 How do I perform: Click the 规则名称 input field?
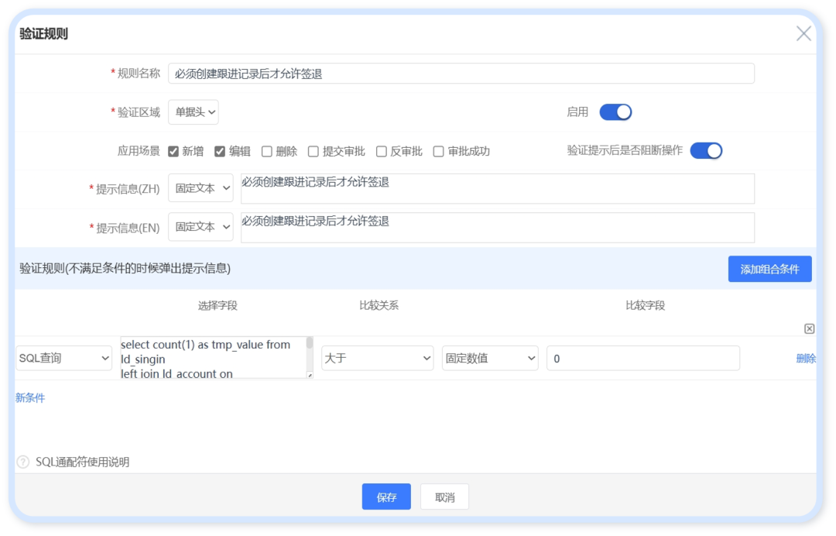(461, 74)
